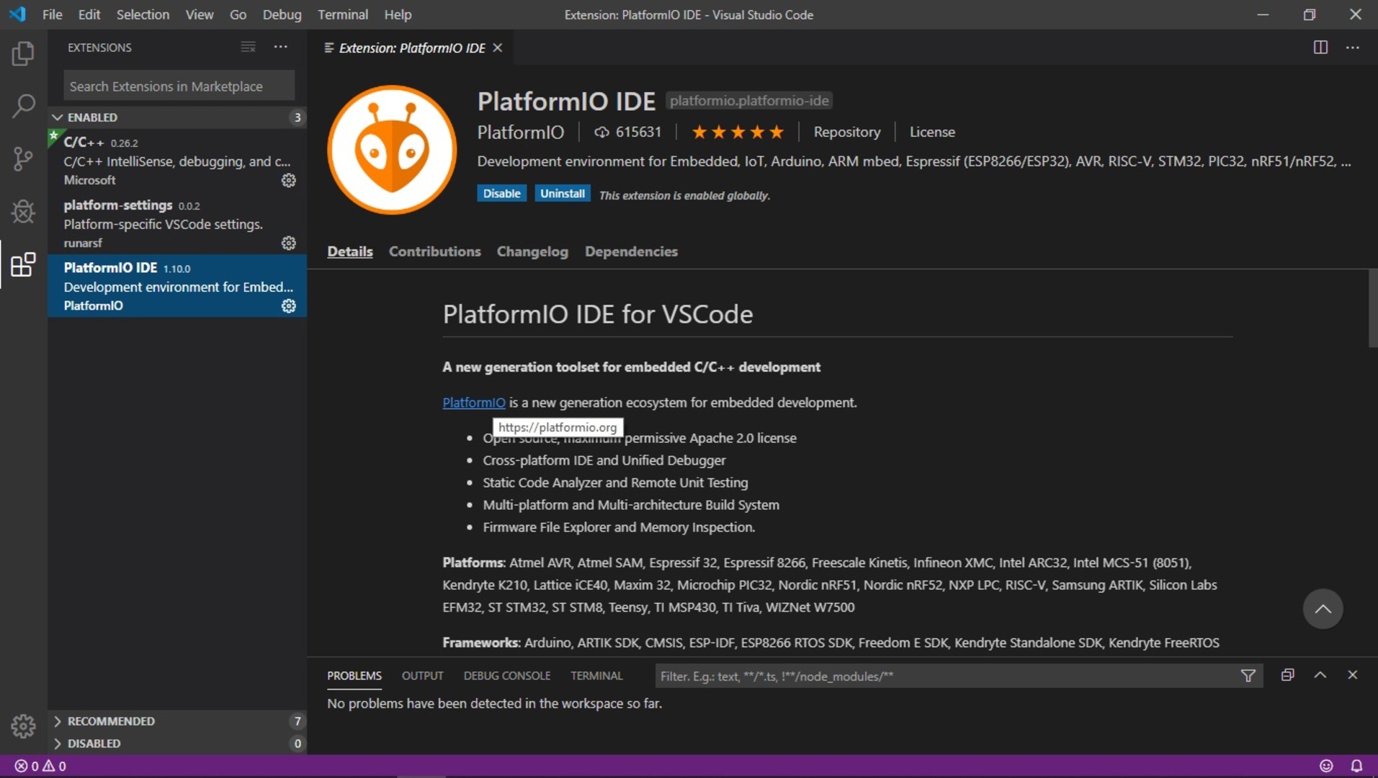
Task: Split the editor to the right
Action: pyautogui.click(x=1320, y=48)
